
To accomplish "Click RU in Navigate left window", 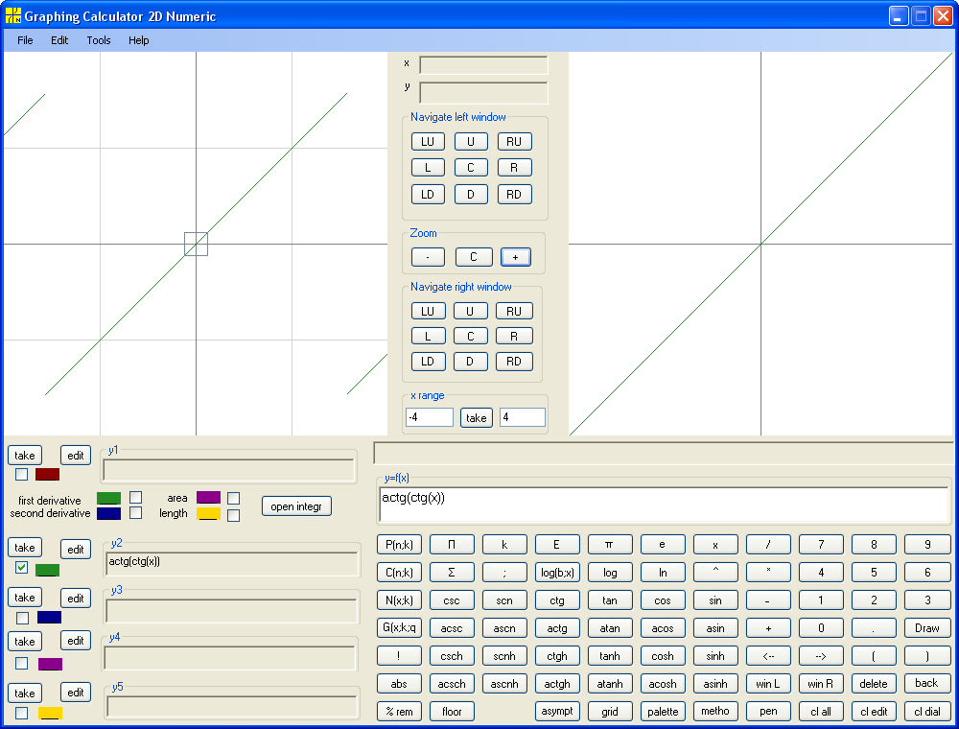I will [x=514, y=142].
